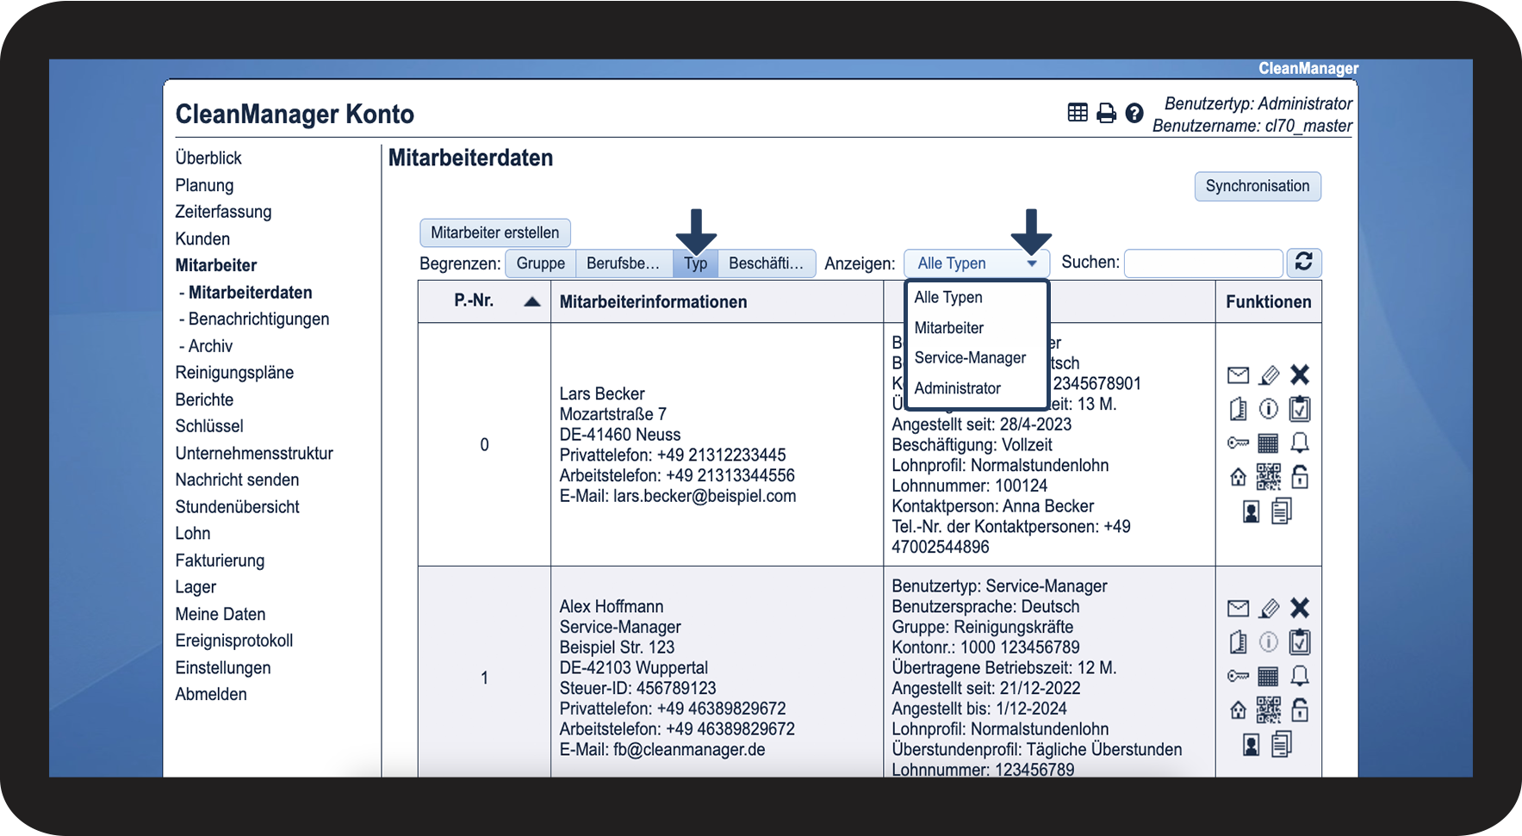Print the page with the printer icon

pyautogui.click(x=1106, y=113)
